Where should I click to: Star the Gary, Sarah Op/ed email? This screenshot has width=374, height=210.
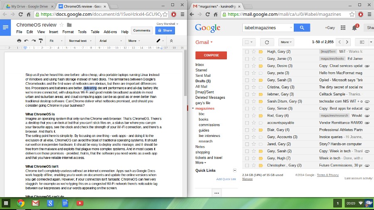[x=253, y=80]
